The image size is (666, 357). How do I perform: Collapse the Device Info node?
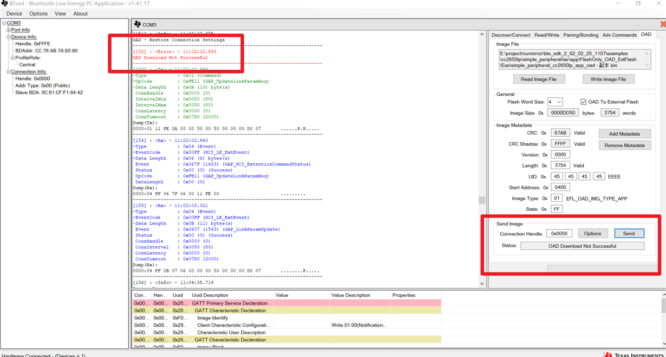9,37
